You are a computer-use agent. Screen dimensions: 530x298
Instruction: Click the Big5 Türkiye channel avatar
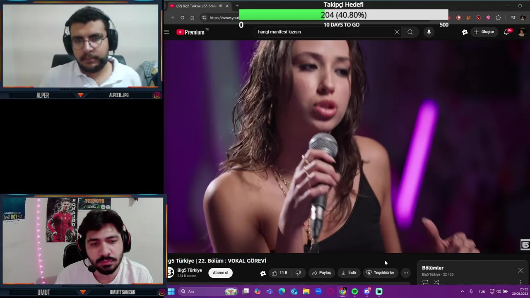(170, 272)
